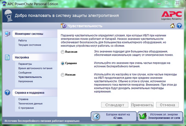Click the APC parachute logo icon
The height and width of the screenshot is (126, 186).
pos(8,15)
